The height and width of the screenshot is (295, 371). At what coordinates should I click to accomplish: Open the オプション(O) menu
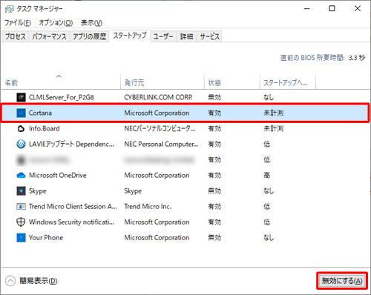56,23
